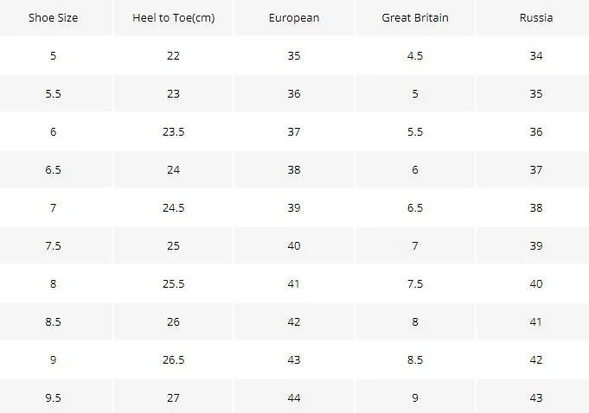Select Great Britain size 8.5 cell
The image size is (589, 413).
click(415, 359)
